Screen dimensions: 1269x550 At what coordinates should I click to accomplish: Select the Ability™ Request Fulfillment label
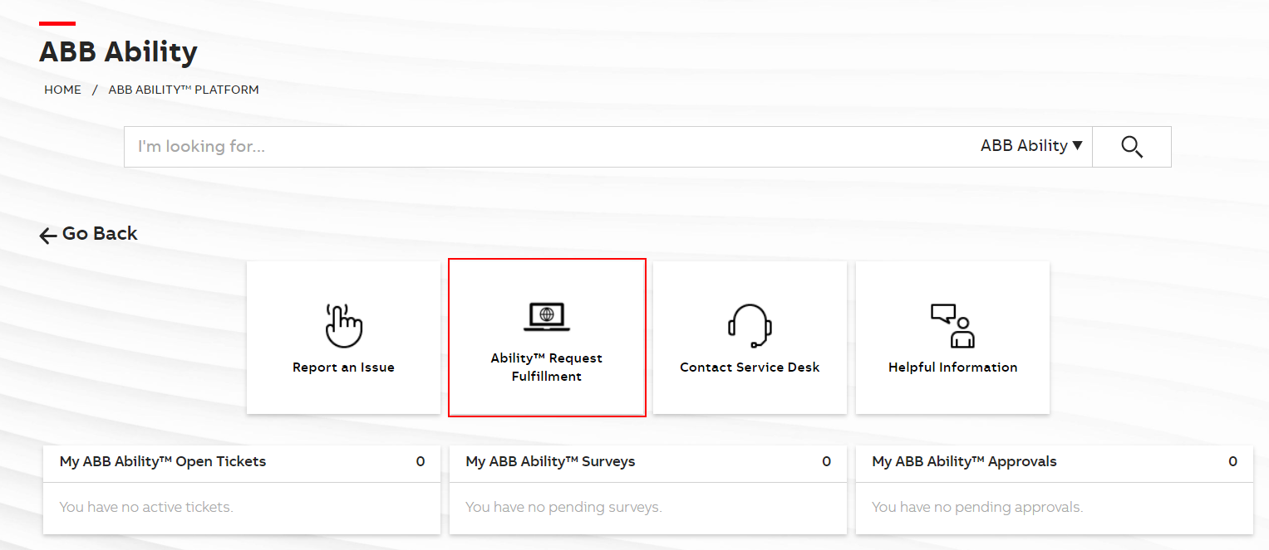click(x=547, y=367)
